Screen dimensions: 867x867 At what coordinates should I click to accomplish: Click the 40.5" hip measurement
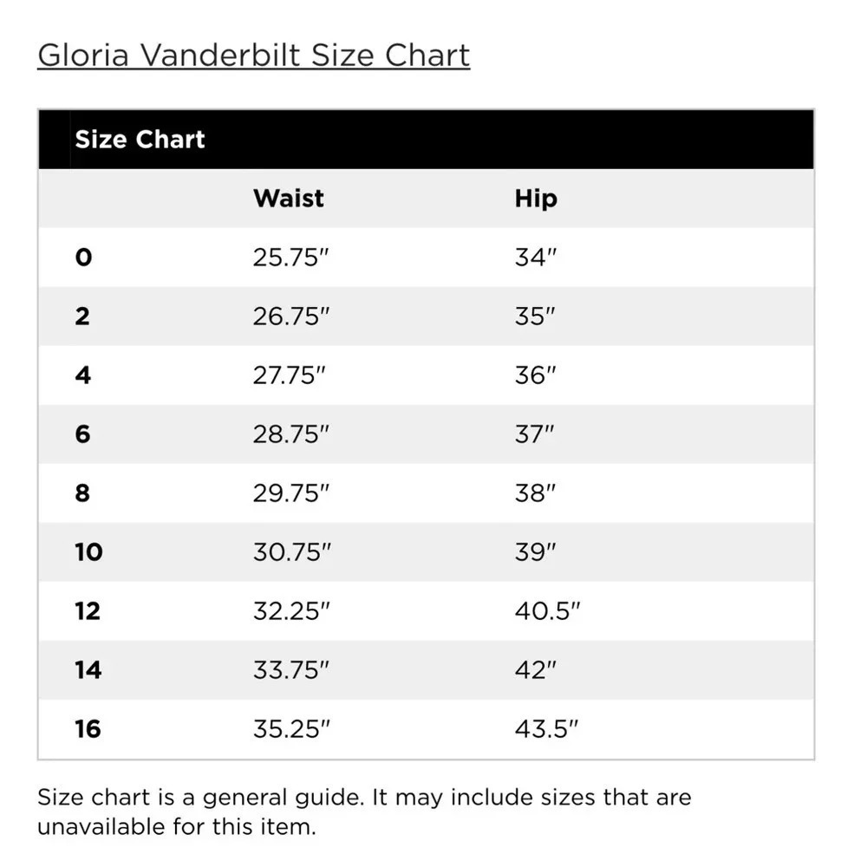[x=547, y=611]
